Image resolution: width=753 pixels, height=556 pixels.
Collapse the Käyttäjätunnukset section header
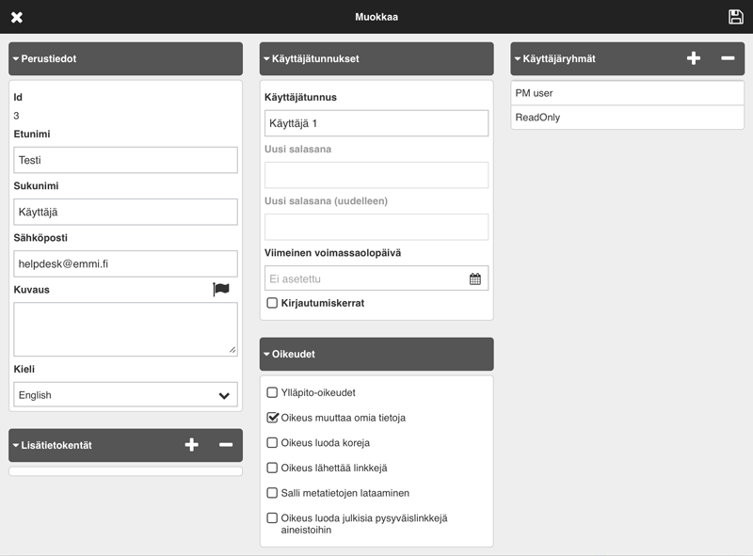[x=311, y=58]
